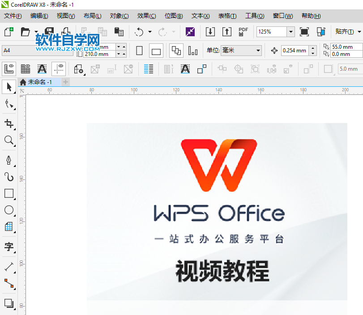
Task: Click the Show grid icon
Action: point(26,69)
